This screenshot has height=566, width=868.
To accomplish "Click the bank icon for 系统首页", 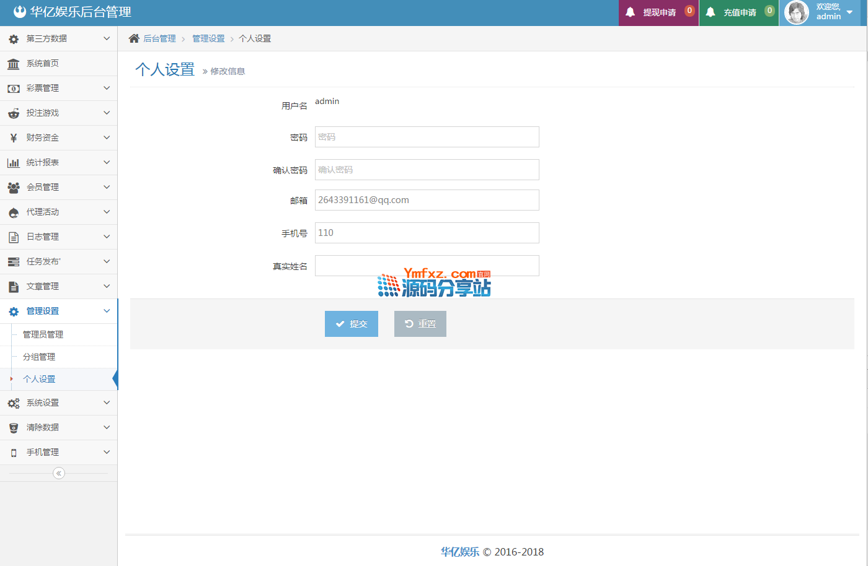I will point(13,64).
